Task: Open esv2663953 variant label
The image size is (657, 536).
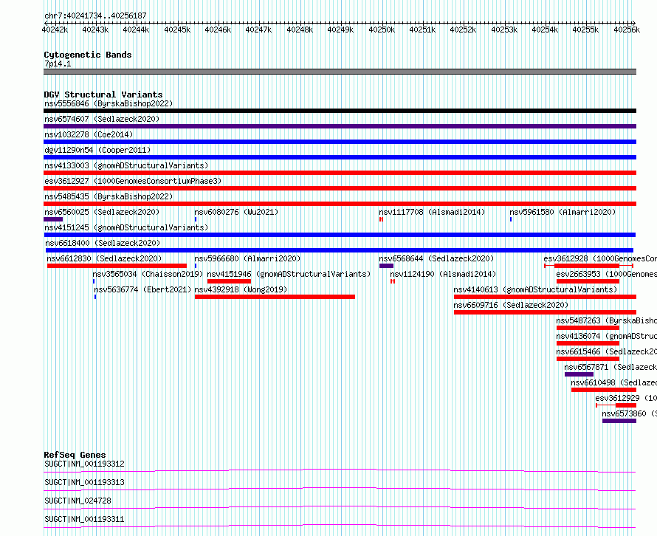Action: (606, 274)
